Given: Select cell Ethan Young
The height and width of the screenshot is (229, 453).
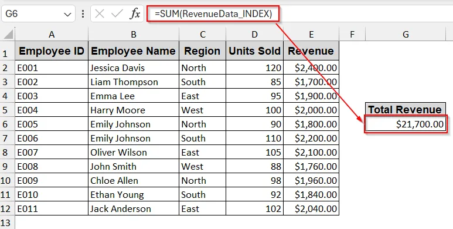Looking at the screenshot, I should (134, 194).
